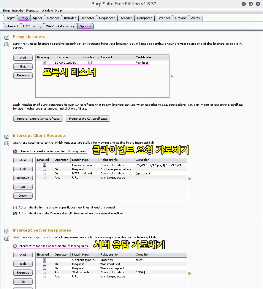The height and width of the screenshot is (289, 263).
Task: Edit the selected server response rule
Action: 23,264
